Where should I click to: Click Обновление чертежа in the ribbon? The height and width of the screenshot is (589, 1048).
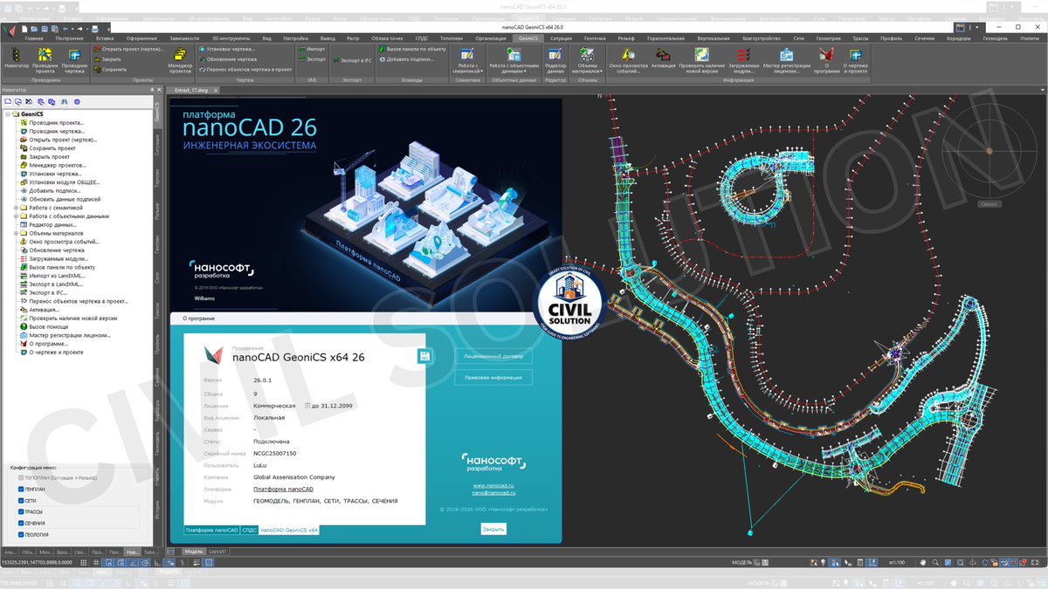click(227, 59)
